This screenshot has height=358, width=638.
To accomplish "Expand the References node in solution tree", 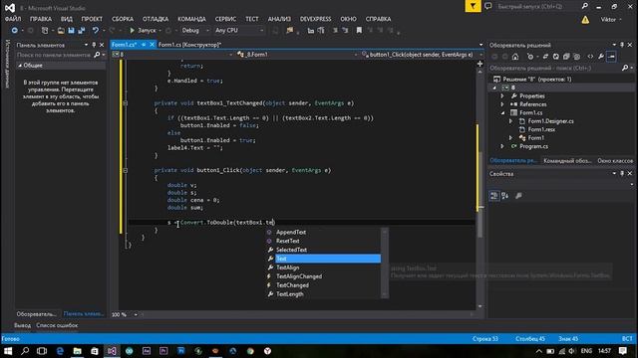I will tap(502, 104).
